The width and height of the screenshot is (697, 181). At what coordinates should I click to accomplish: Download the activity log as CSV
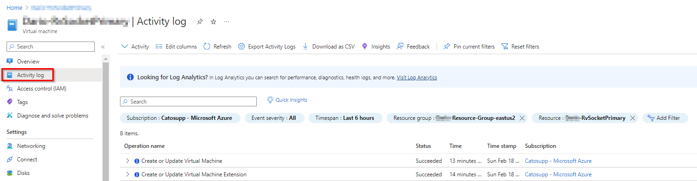329,47
